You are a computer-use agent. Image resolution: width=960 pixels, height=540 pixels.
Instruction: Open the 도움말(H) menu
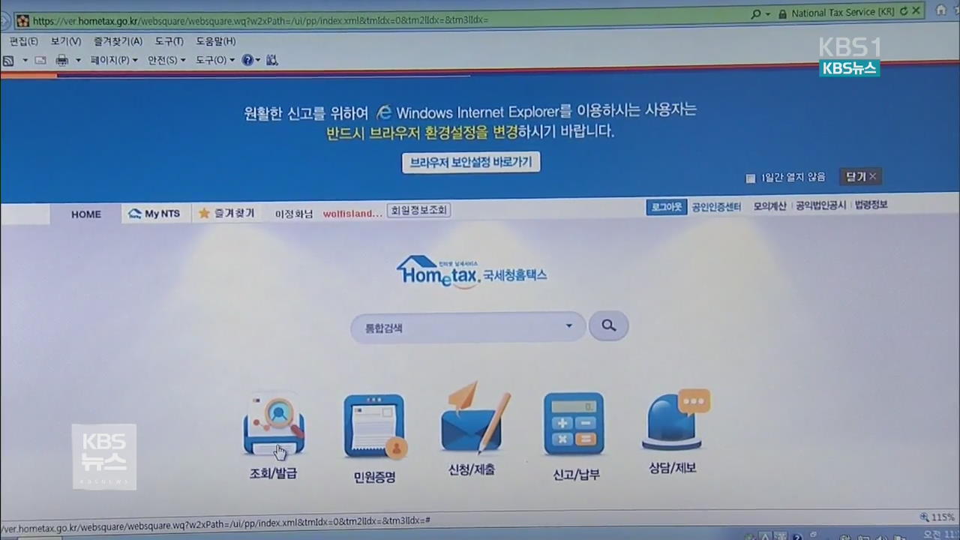[x=216, y=41]
